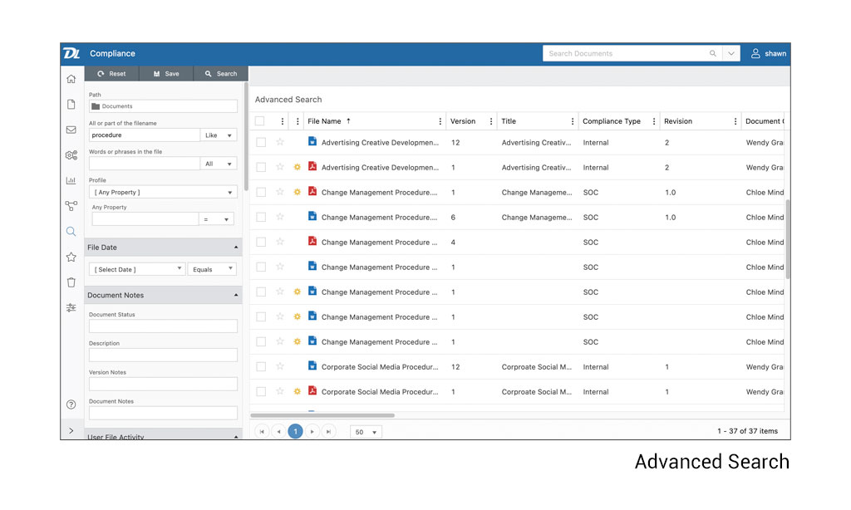Open Version column options menu
The width and height of the screenshot is (851, 510).
point(491,121)
